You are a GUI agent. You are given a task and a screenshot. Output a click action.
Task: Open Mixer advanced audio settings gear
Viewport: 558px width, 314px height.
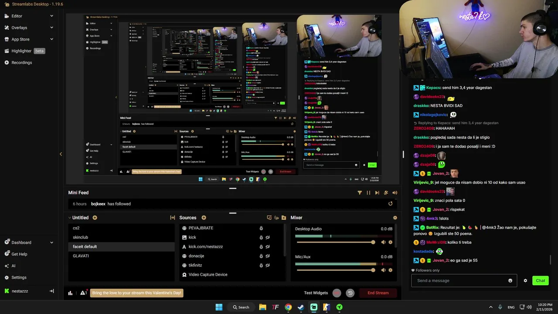(395, 218)
